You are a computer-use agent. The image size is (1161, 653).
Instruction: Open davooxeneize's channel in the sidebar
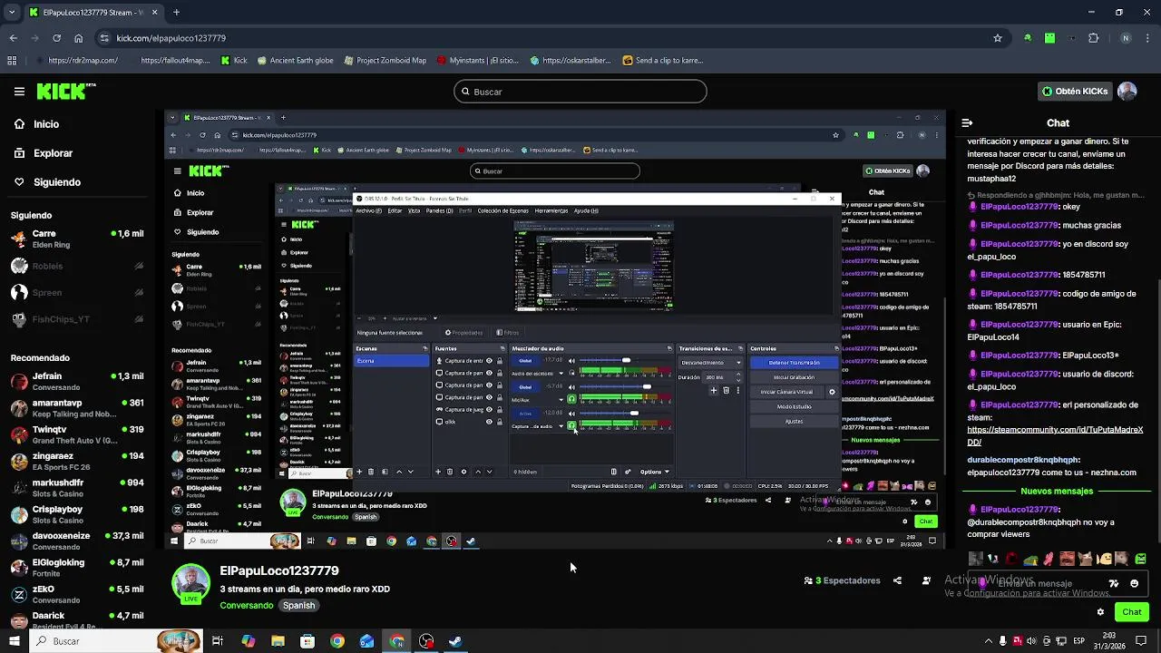click(77, 541)
